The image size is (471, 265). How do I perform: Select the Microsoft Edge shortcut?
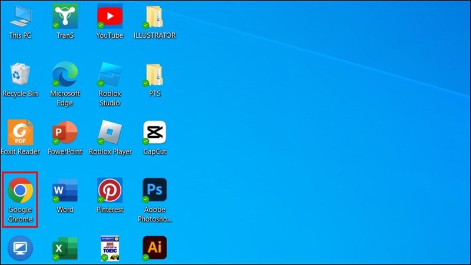tap(65, 75)
